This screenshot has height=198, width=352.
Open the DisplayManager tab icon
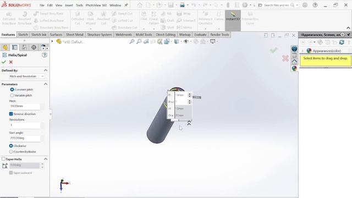[43, 47]
